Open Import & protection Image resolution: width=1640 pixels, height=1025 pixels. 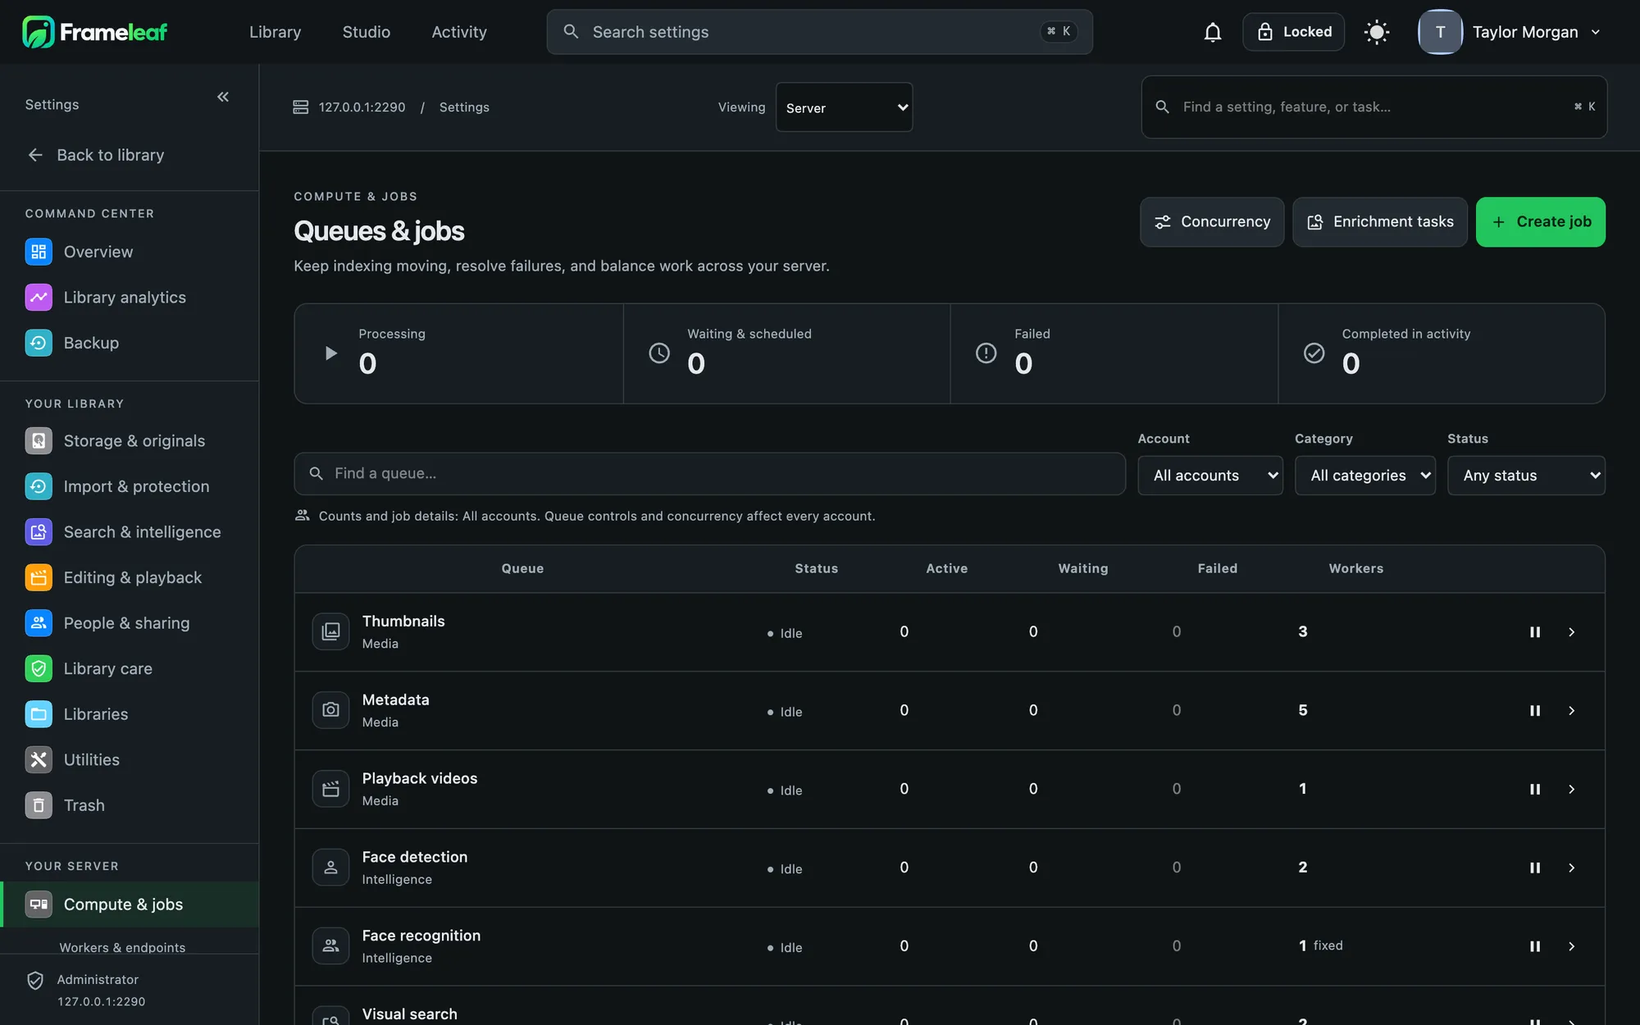pyautogui.click(x=130, y=486)
